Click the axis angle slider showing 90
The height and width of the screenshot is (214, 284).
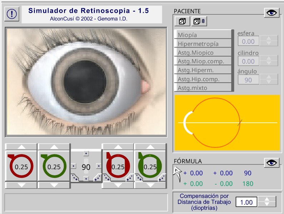pos(86,167)
